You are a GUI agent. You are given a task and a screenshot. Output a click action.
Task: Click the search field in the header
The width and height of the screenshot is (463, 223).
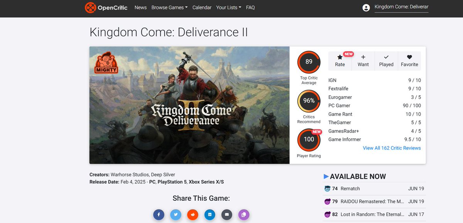coord(401,7)
